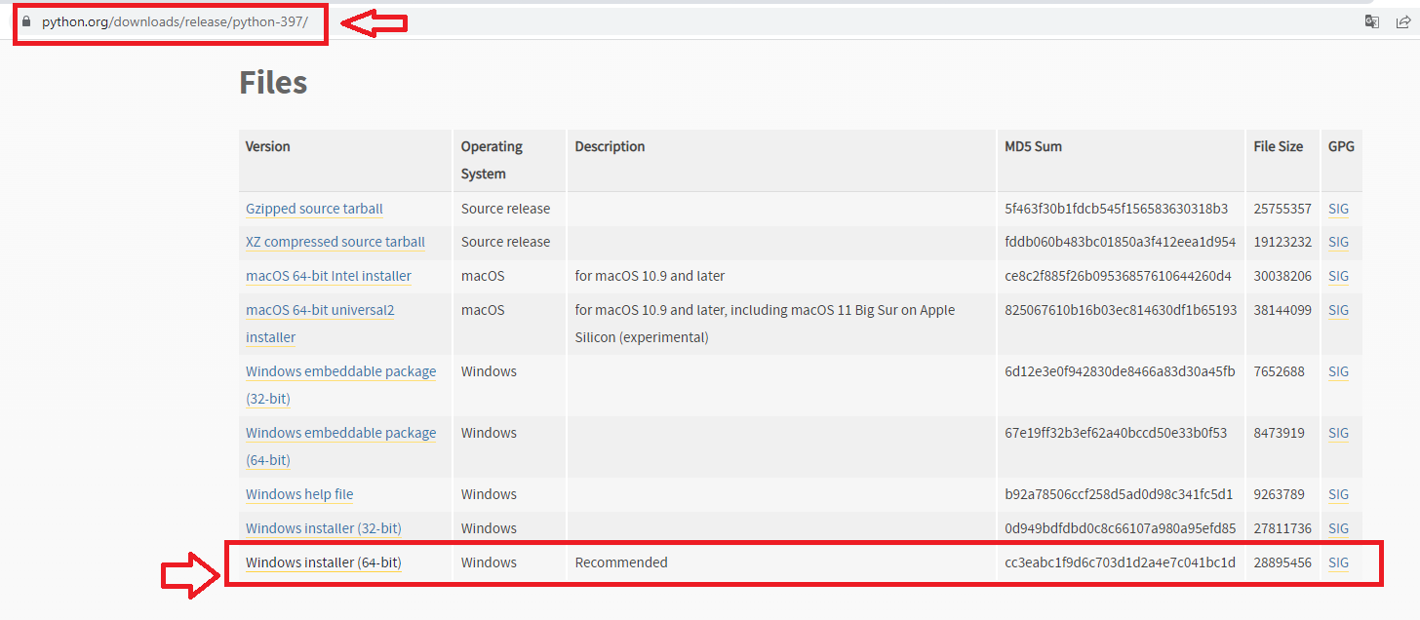Click 'Windows' in help file row
This screenshot has width=1420, height=620.
click(x=489, y=494)
